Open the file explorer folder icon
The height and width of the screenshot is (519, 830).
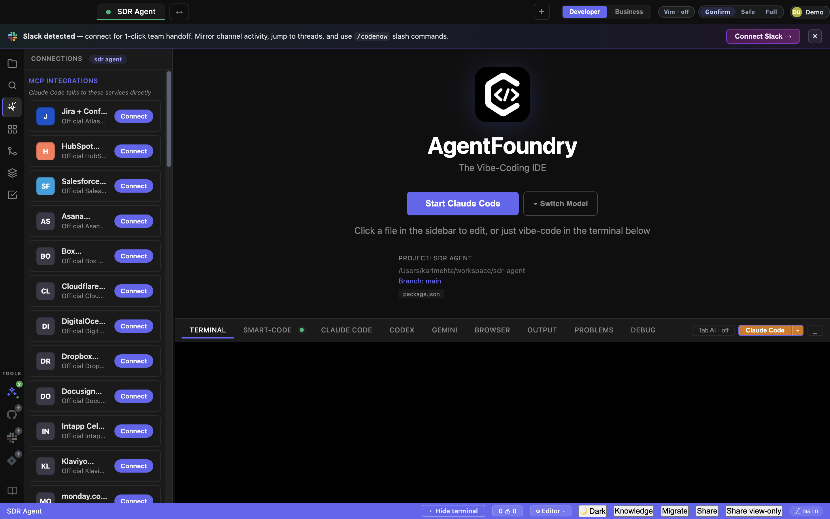[12, 63]
